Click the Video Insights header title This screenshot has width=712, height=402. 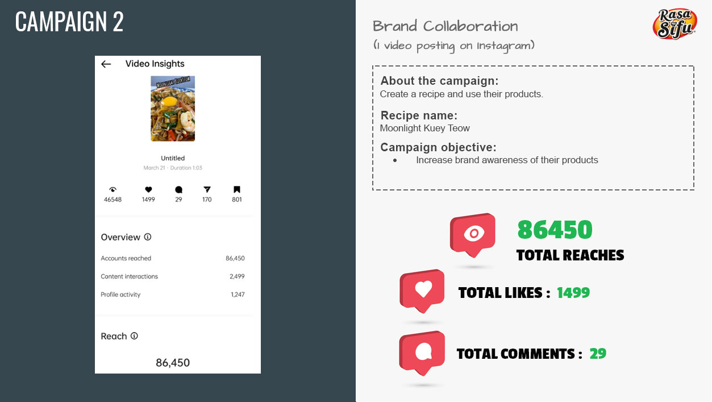pos(155,64)
